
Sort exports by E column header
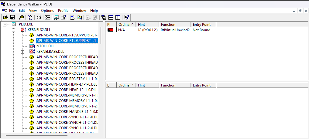click(x=111, y=85)
